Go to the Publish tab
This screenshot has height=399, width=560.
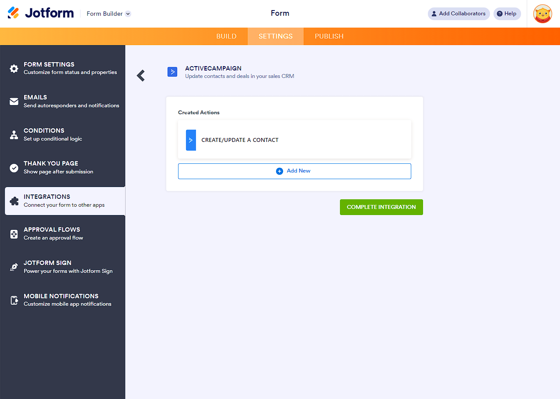pyautogui.click(x=329, y=36)
